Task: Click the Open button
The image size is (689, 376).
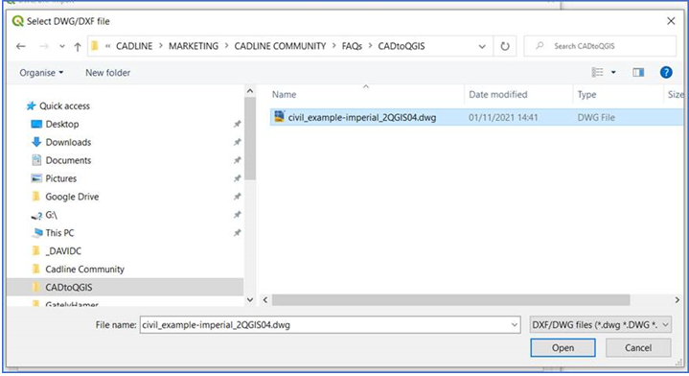Action: coord(563,348)
